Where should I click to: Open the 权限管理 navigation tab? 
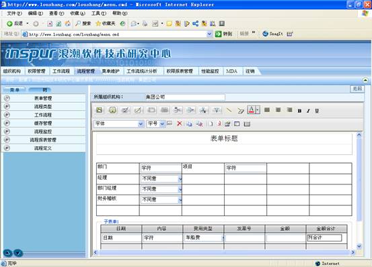(36, 71)
